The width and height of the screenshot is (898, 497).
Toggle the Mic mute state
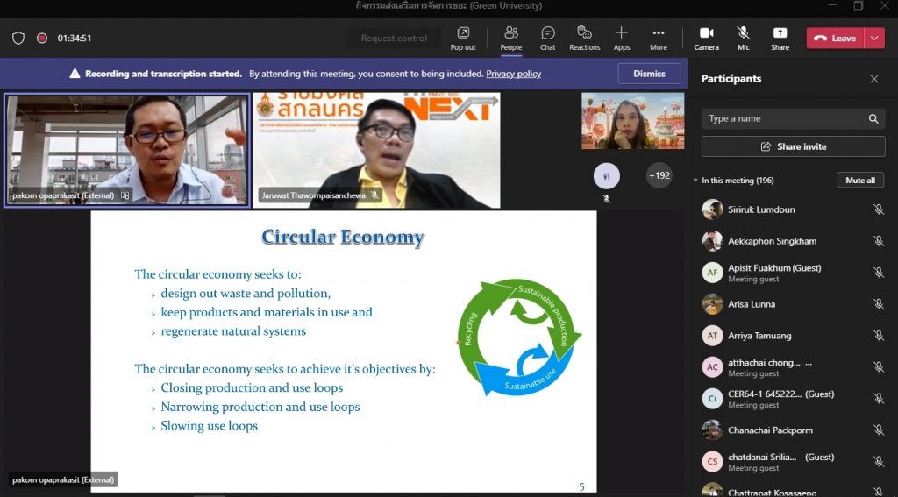[744, 38]
